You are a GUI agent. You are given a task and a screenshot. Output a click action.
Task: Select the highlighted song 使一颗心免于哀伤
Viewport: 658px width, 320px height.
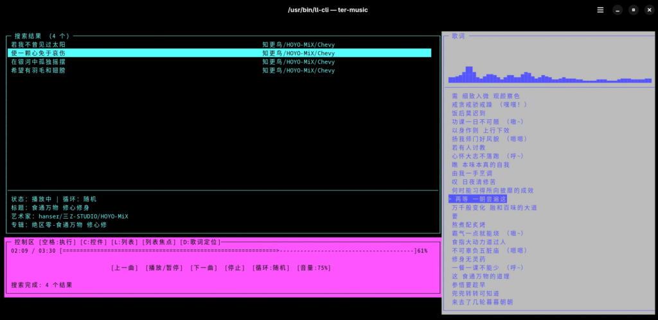[x=39, y=53]
